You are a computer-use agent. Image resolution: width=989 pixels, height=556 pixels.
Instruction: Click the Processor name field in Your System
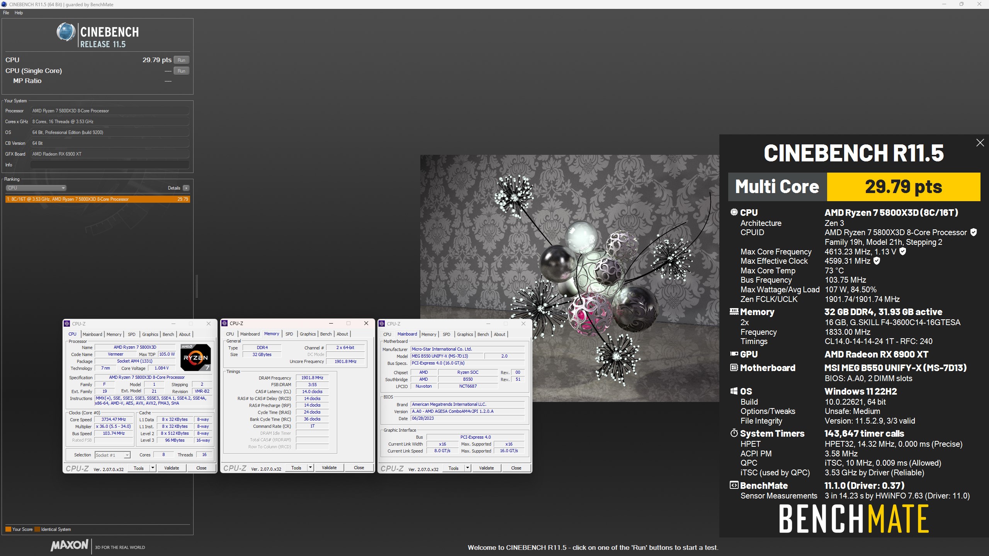pyautogui.click(x=110, y=111)
